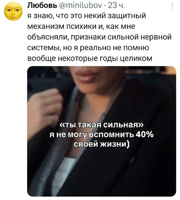Click the first tweet line with защитный
The width and height of the screenshot is (180, 200).
[x=87, y=16]
